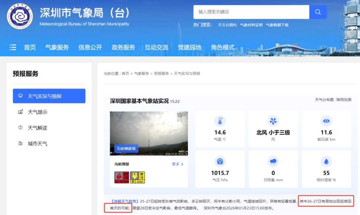This screenshot has width=360, height=215.
Task: Click the search keyword input field
Action: click(x=251, y=12)
